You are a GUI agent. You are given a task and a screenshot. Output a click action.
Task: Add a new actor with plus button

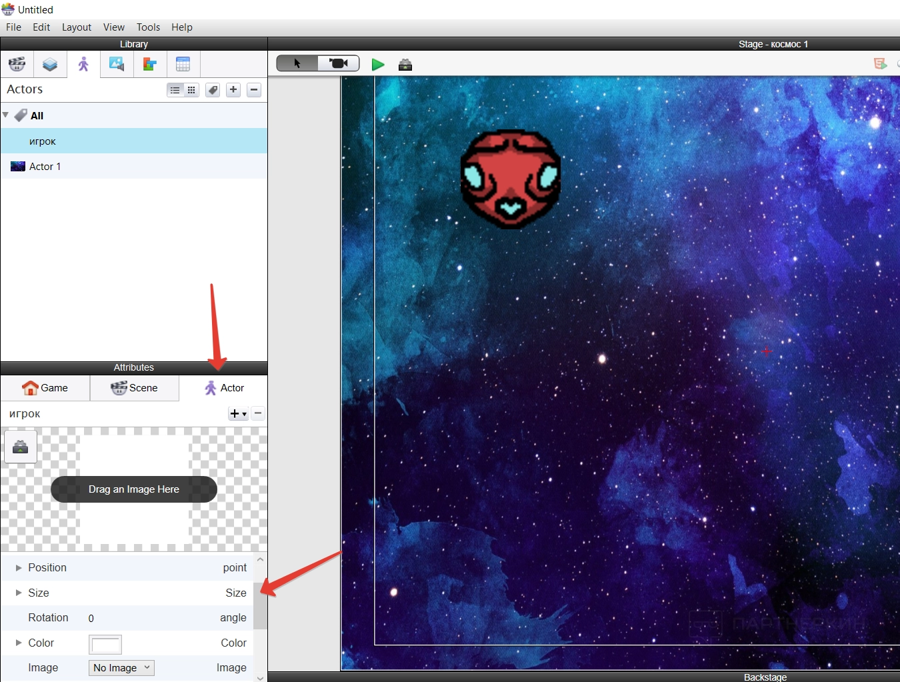tap(233, 90)
